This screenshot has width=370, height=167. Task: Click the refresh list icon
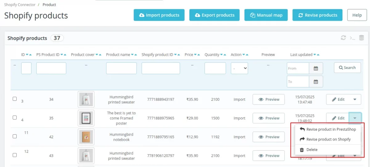(343, 38)
